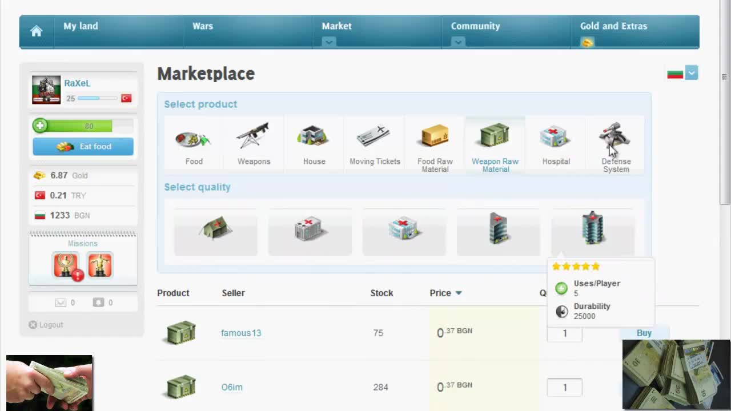Select the Food Raw Material product

point(435,144)
